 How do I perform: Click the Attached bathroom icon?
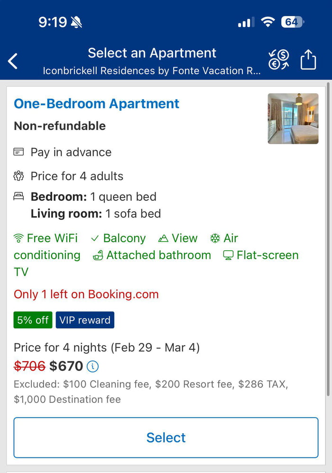[x=97, y=255]
